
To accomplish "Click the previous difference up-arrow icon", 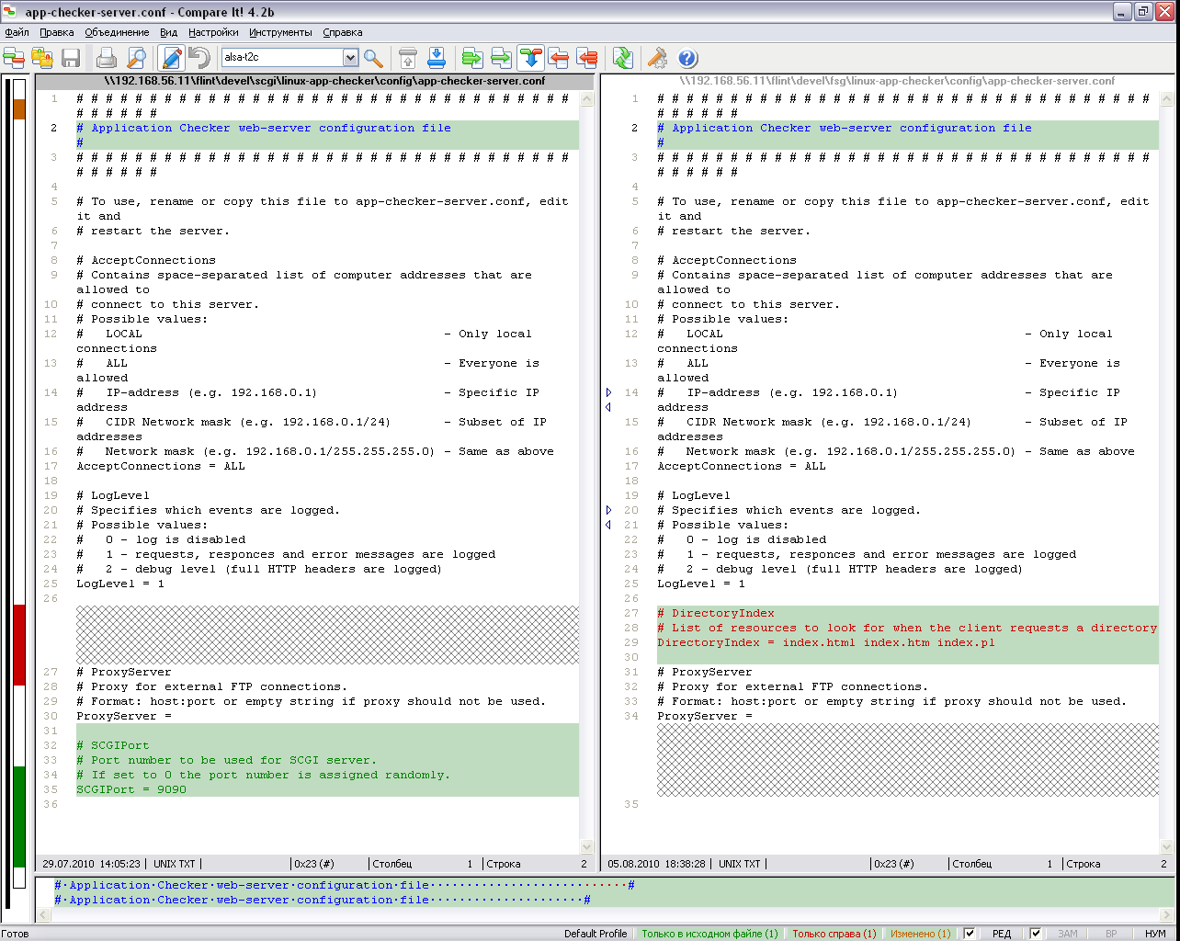I will coord(408,58).
